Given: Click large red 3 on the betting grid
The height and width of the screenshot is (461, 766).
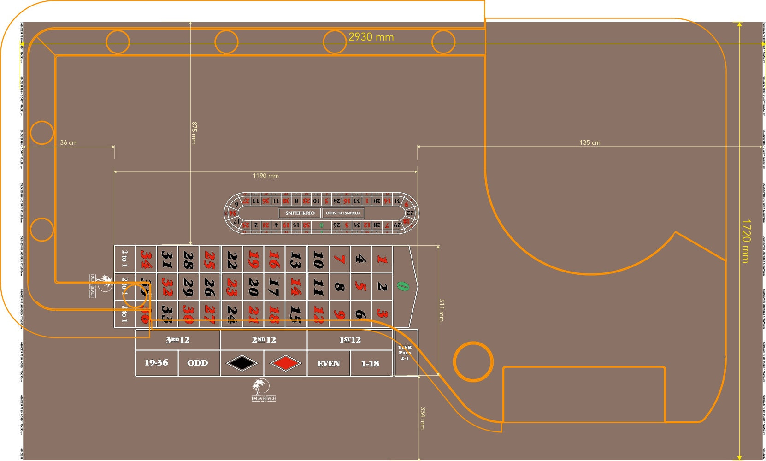Looking at the screenshot, I should click(382, 314).
